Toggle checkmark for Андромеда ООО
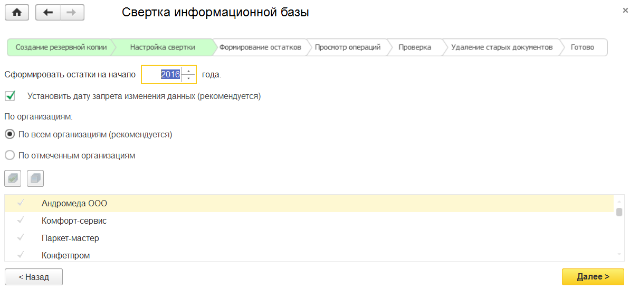Image resolution: width=630 pixels, height=290 pixels. (x=21, y=203)
